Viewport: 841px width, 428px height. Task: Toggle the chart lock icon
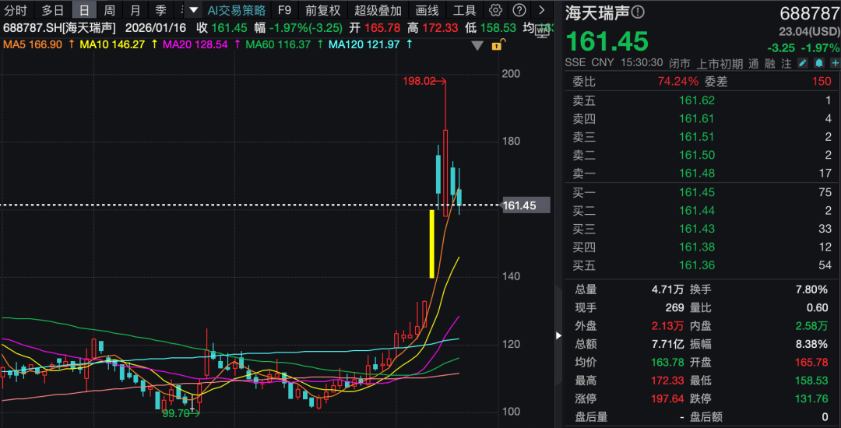coord(497,45)
